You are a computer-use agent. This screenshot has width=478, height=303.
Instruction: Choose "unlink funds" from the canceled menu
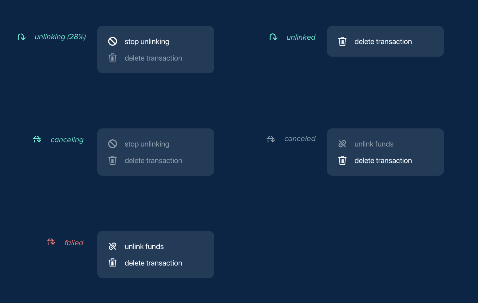374,144
